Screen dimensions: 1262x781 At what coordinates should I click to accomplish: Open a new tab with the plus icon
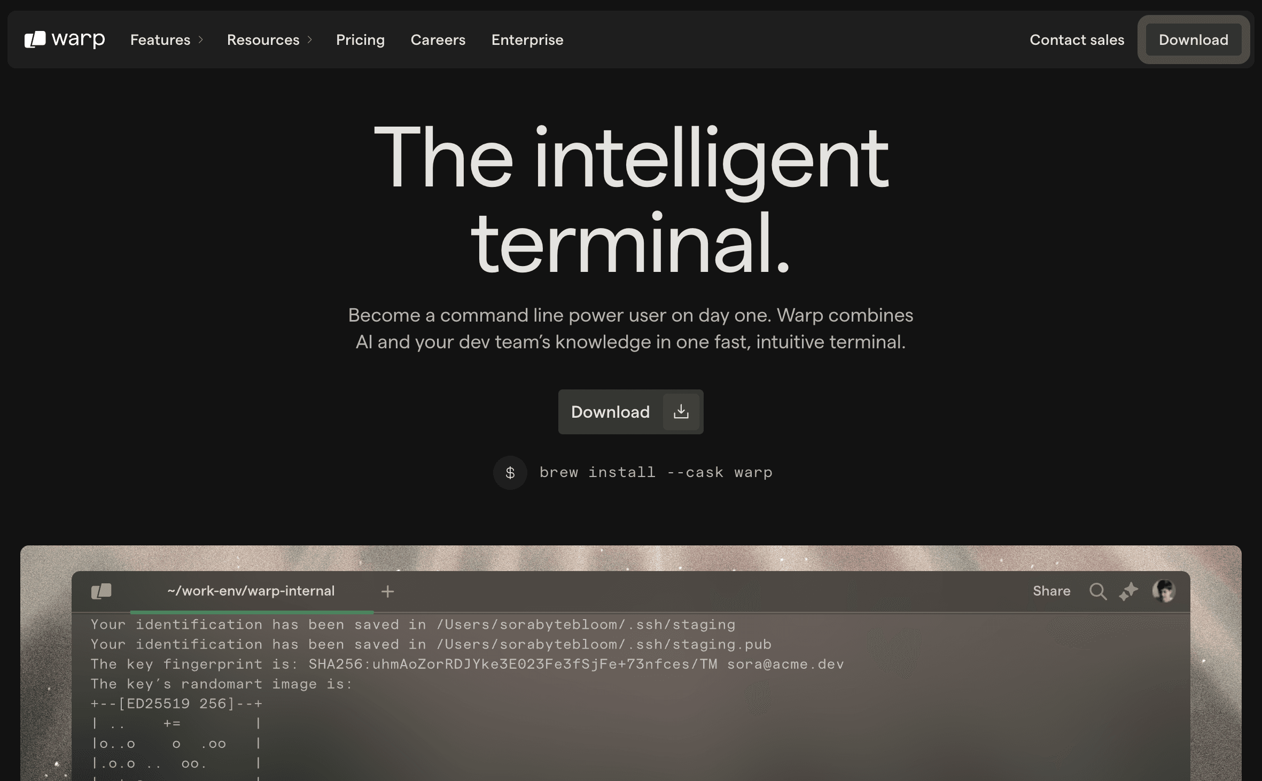pyautogui.click(x=388, y=591)
